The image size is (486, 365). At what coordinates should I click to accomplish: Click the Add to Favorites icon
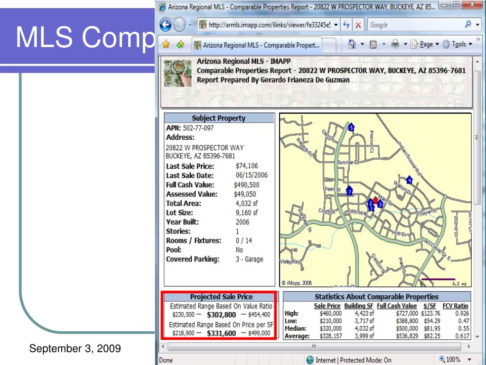pyautogui.click(x=180, y=46)
